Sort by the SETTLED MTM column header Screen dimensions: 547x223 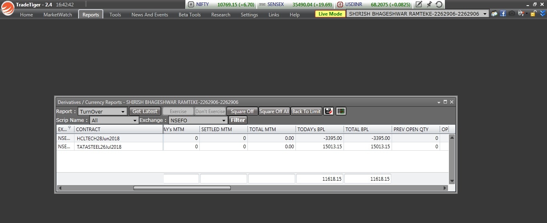pos(223,129)
